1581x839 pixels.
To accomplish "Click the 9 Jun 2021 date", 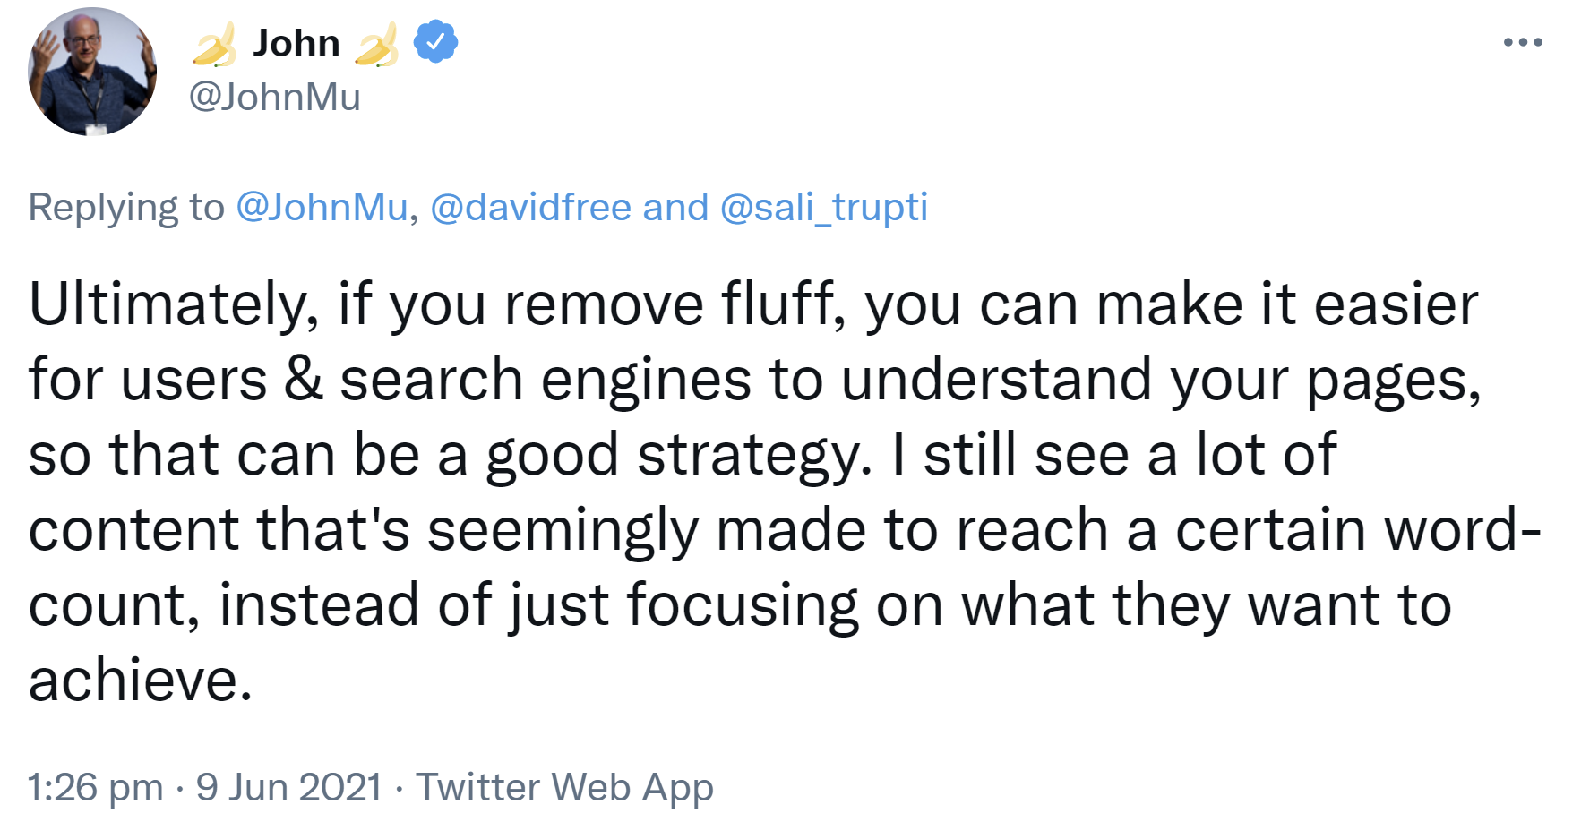I will (289, 788).
